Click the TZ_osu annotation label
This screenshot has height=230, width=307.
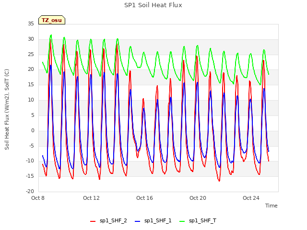click(x=52, y=20)
